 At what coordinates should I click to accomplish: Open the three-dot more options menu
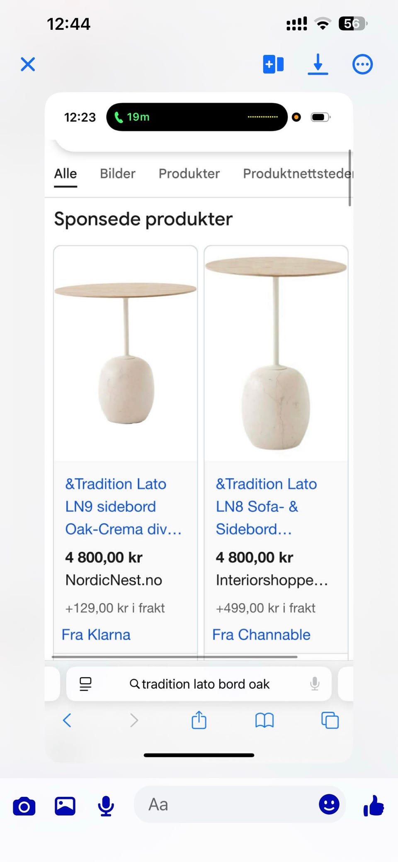coord(362,64)
